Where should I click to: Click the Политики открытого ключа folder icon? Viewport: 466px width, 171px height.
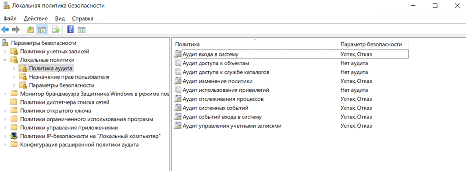(14, 111)
